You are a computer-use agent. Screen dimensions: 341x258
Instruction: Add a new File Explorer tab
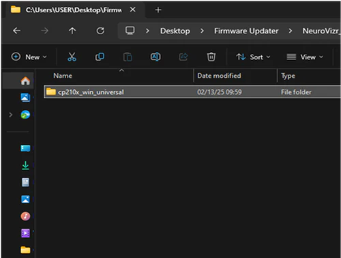(x=158, y=10)
